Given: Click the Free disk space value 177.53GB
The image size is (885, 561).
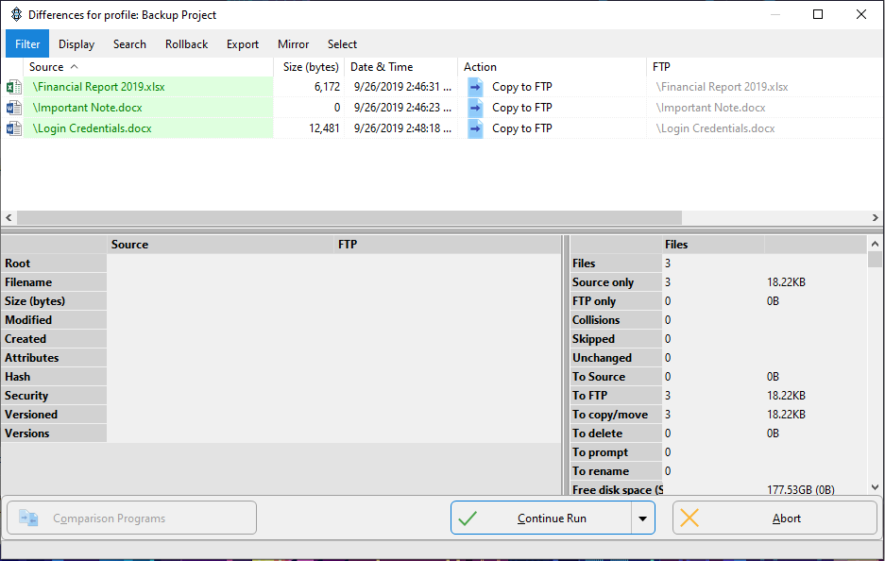Looking at the screenshot, I should (x=800, y=490).
